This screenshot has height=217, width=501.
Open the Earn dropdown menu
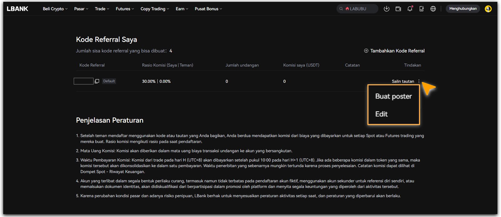click(182, 9)
